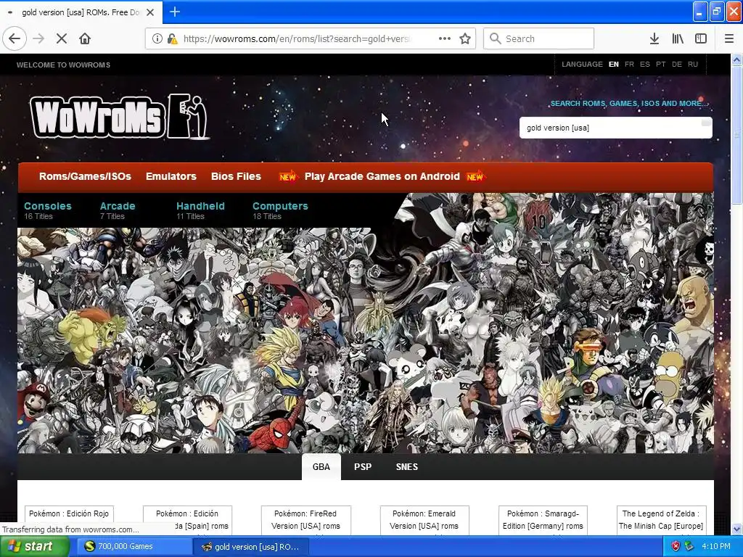Screen dimensions: 743x557
Task: Select the GBA tab
Action: (321, 466)
